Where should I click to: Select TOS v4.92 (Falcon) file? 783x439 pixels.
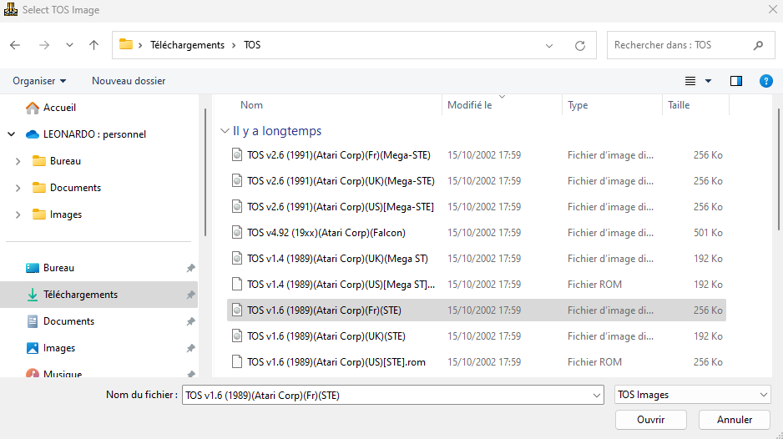tap(477, 233)
